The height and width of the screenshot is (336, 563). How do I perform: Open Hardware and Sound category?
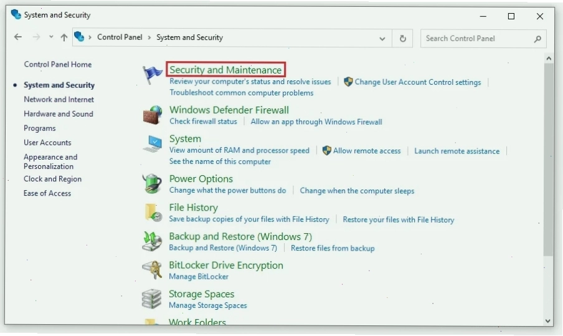coord(59,114)
